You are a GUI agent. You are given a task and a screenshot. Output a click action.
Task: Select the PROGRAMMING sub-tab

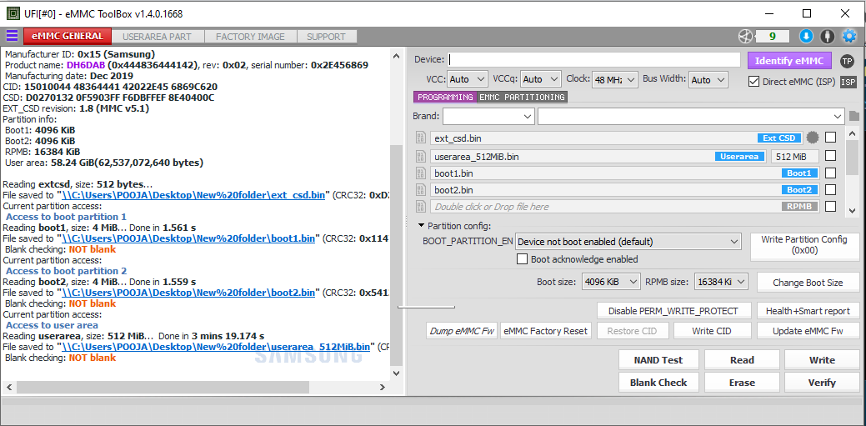(445, 98)
